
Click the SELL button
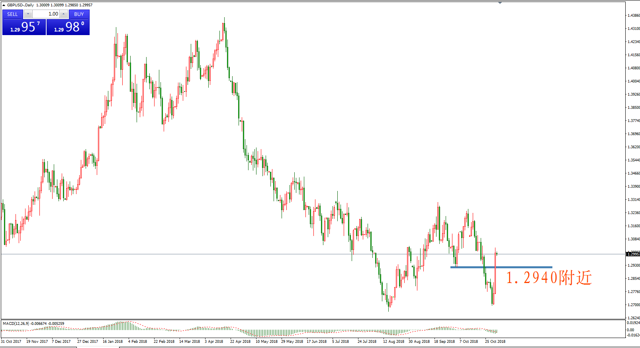pyautogui.click(x=12, y=14)
